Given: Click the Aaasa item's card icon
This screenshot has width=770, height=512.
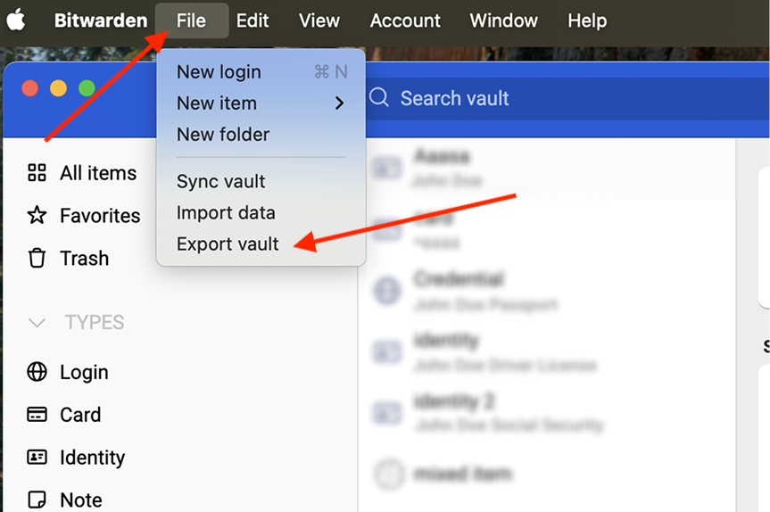Looking at the screenshot, I should tap(387, 168).
